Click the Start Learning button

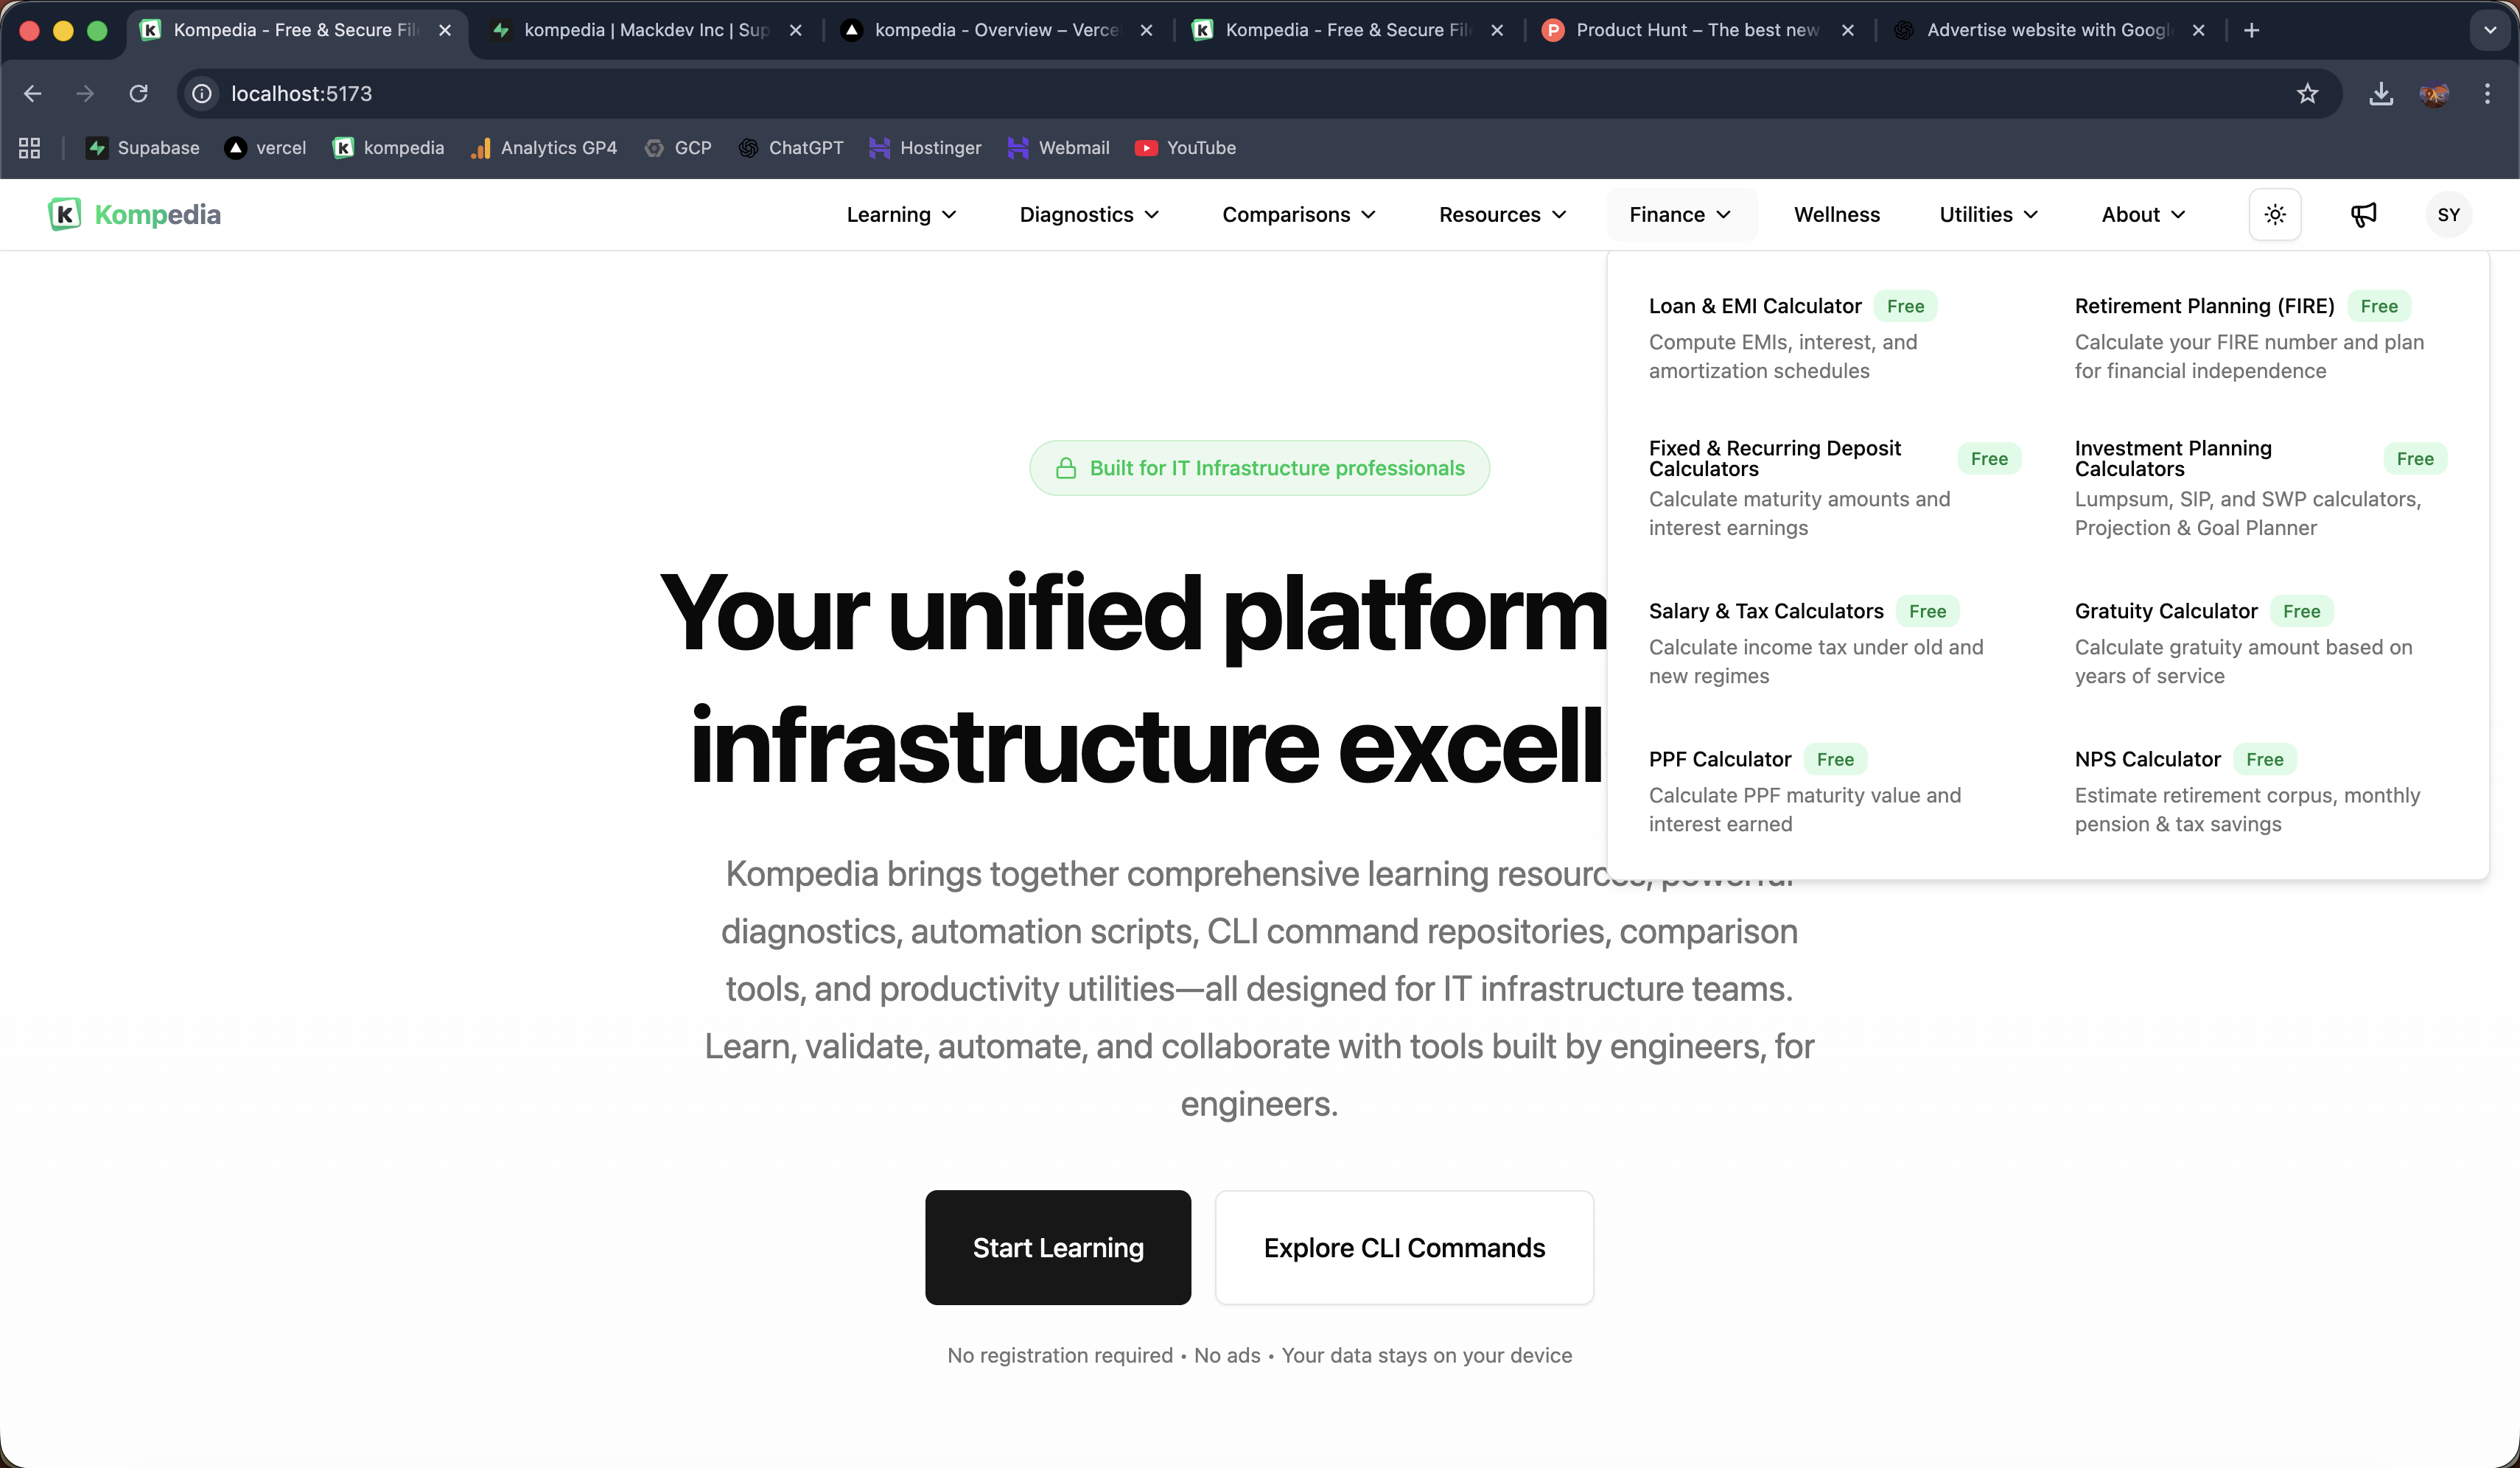click(1057, 1247)
